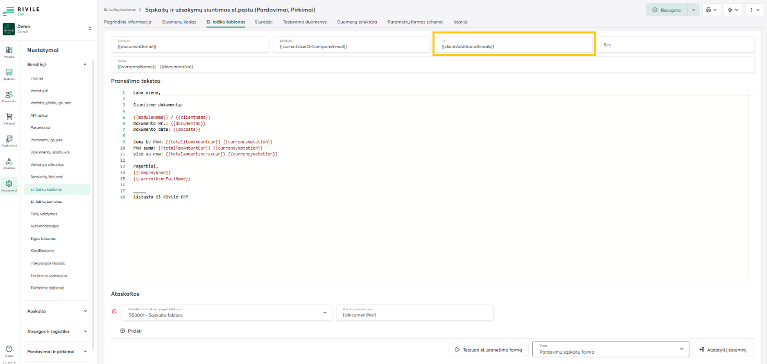
Task: Switch to the Siuntėjai tab
Action: pyautogui.click(x=263, y=22)
